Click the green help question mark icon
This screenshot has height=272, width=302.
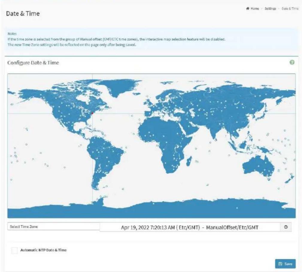(x=292, y=62)
